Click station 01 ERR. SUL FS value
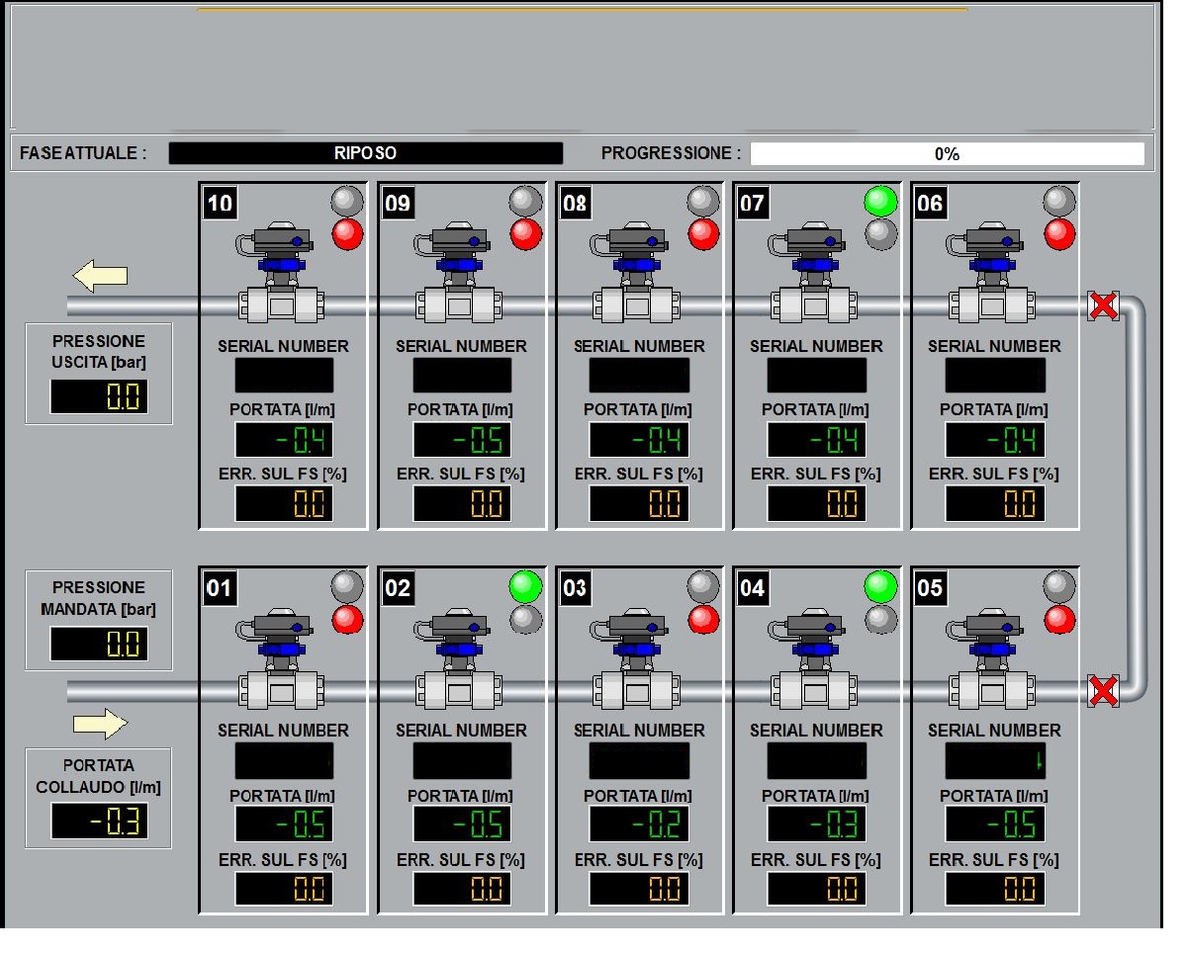This screenshot has width=1187, height=955. tap(284, 889)
